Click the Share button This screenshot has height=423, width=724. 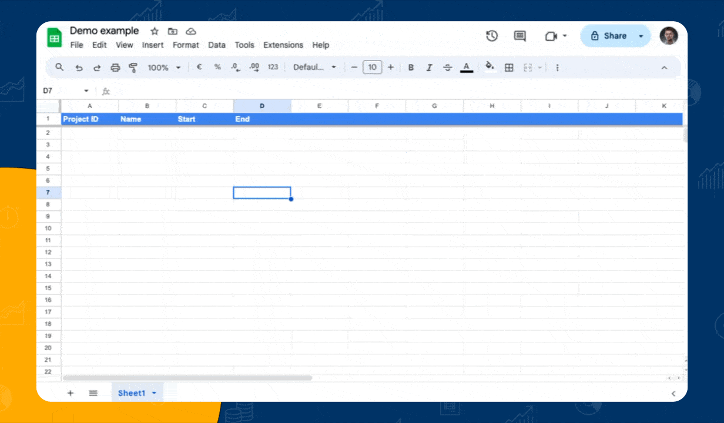tap(609, 36)
